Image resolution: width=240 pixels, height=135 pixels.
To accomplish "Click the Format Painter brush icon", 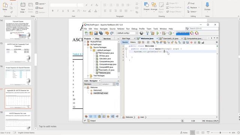I will (11, 12).
